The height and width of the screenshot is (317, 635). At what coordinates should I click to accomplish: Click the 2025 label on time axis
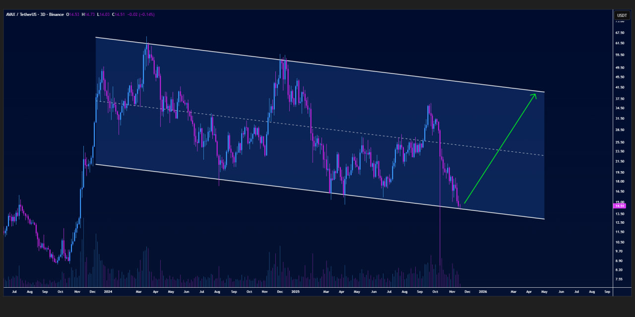click(295, 292)
